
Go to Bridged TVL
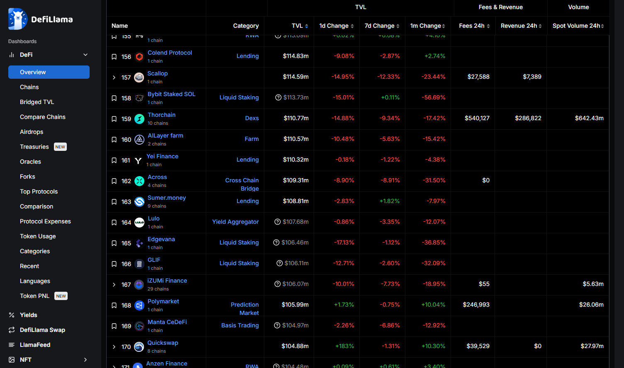click(37, 102)
